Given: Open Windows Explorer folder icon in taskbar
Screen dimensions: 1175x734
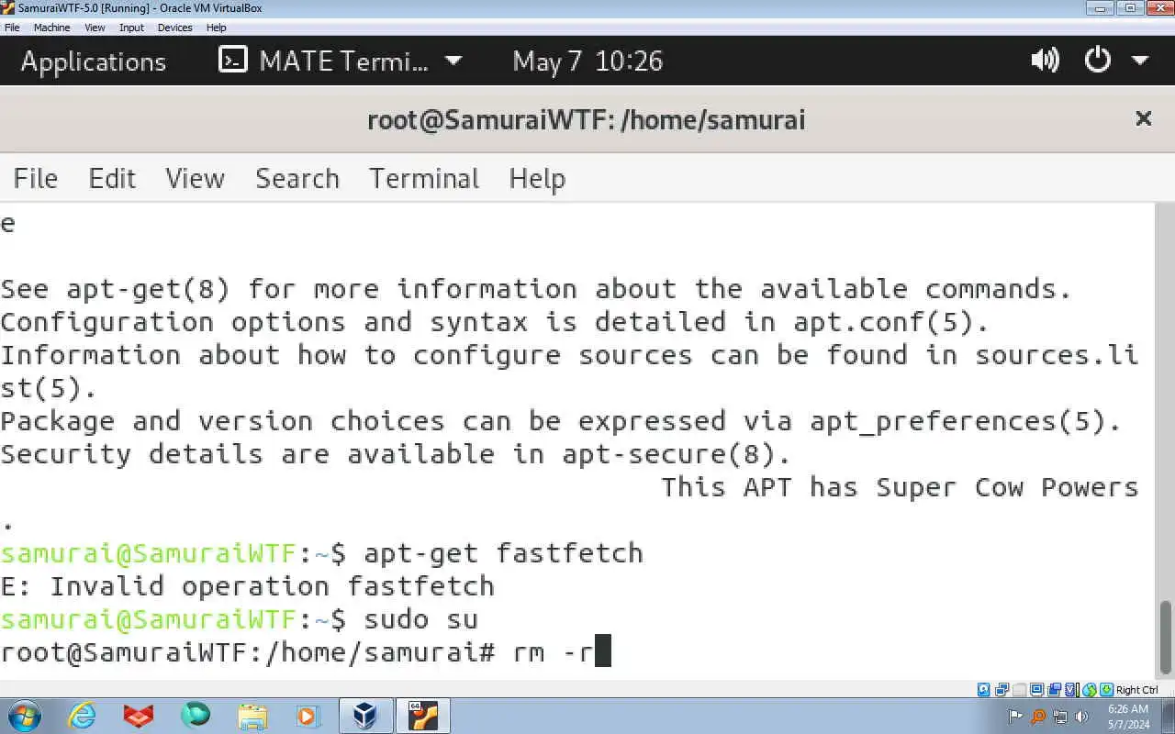Looking at the screenshot, I should (x=252, y=716).
